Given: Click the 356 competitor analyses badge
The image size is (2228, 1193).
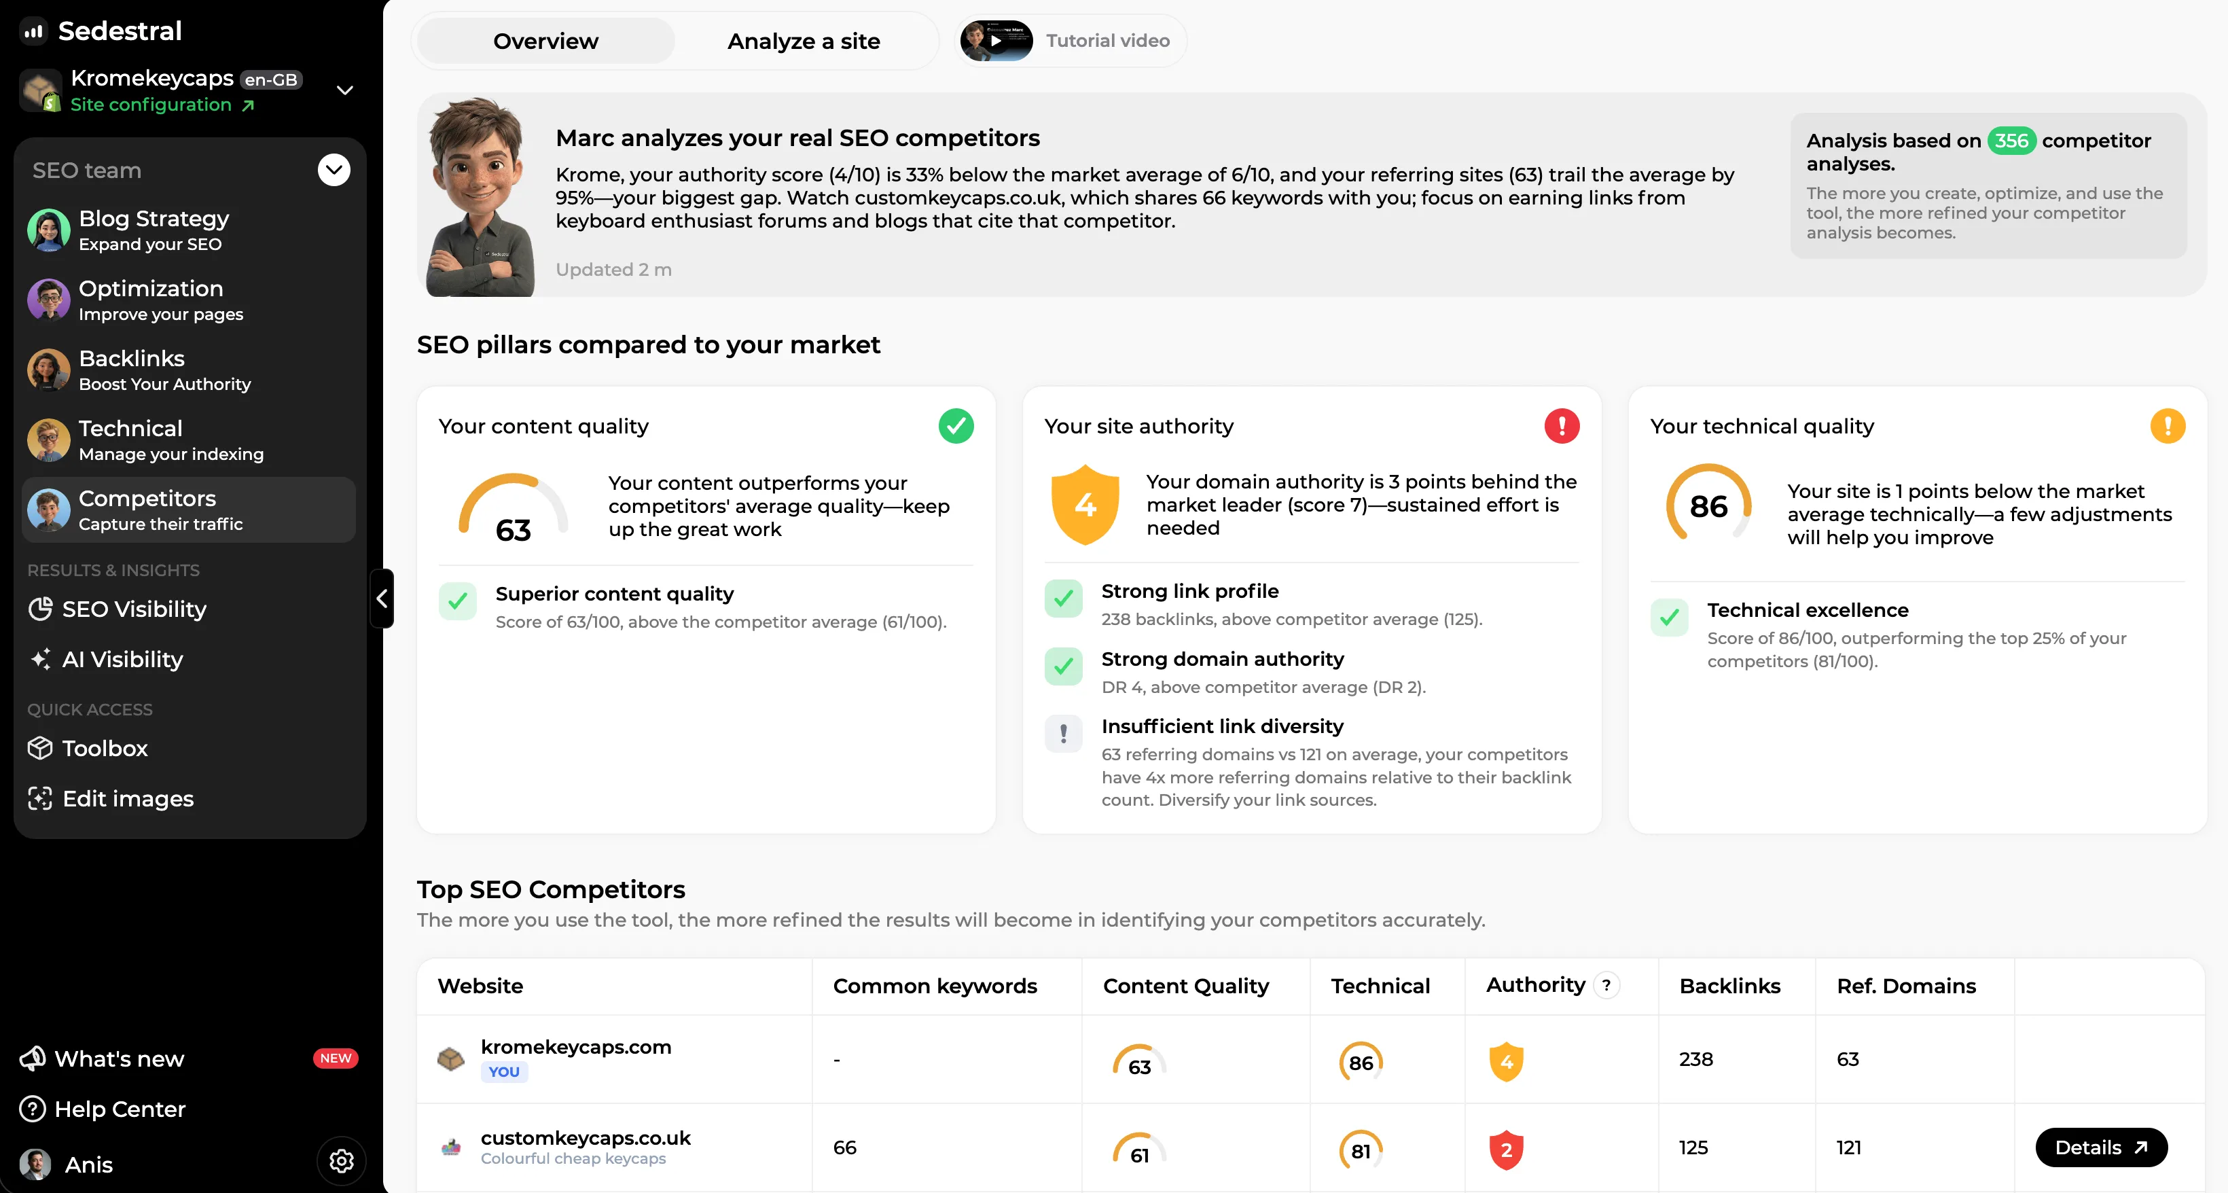Looking at the screenshot, I should coord(2012,140).
